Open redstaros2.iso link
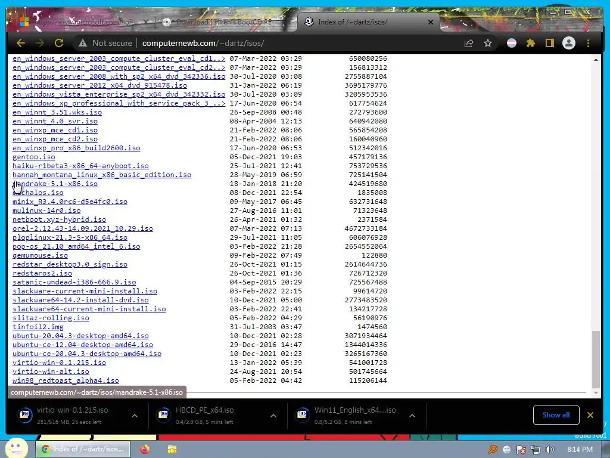The height and width of the screenshot is (458, 610). pyautogui.click(x=42, y=273)
